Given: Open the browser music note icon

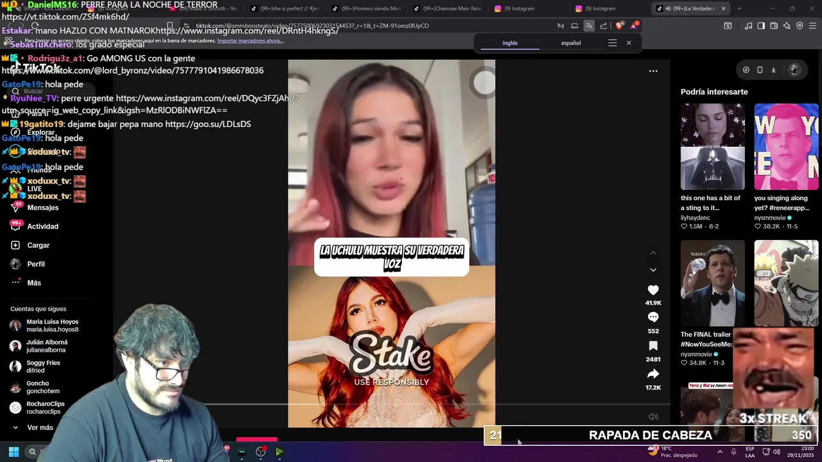Looking at the screenshot, I should [748, 26].
